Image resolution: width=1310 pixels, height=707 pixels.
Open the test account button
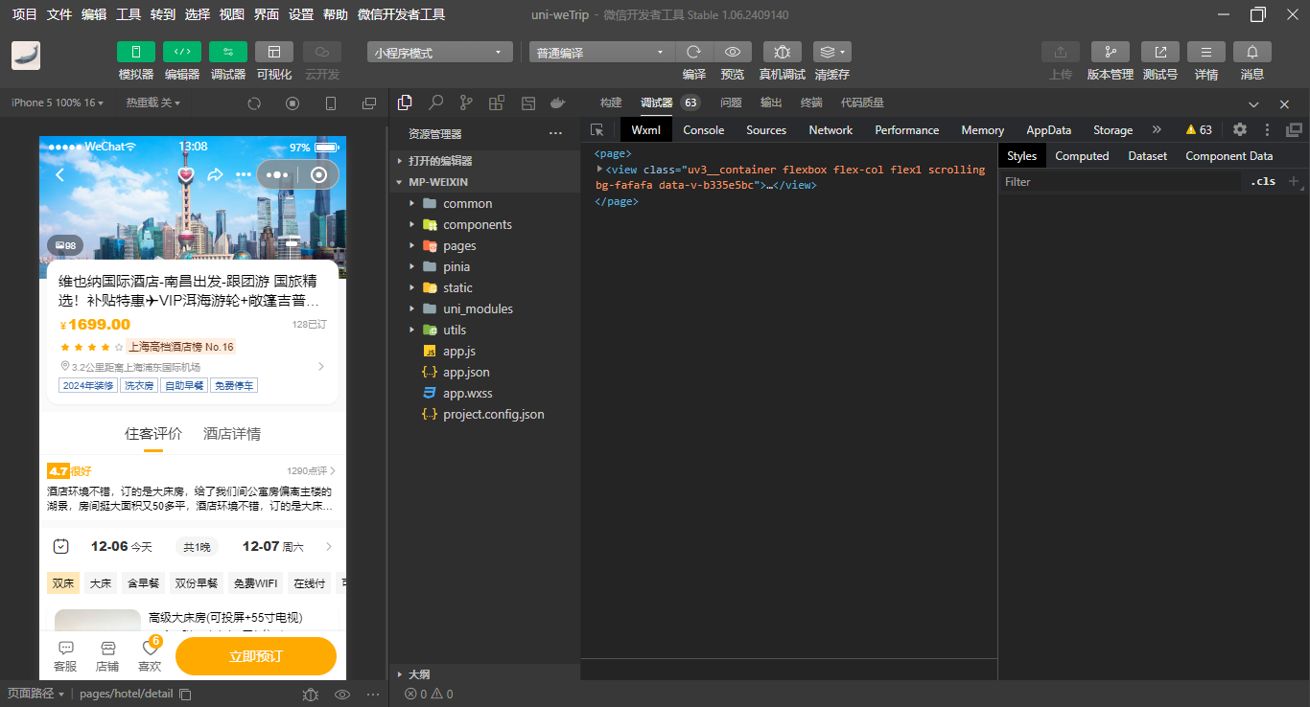1159,52
